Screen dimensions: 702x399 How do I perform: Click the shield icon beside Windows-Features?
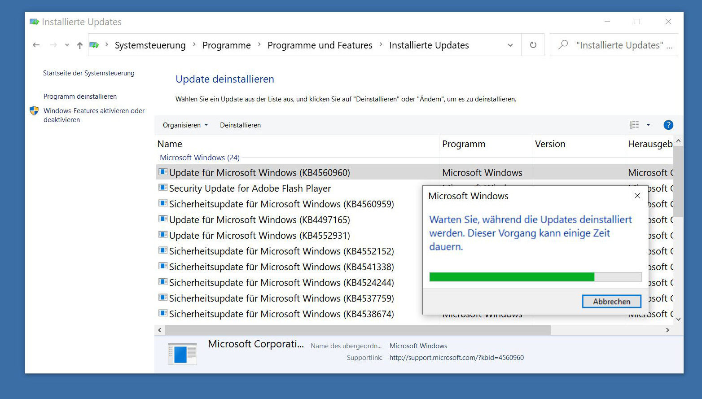[x=34, y=110]
